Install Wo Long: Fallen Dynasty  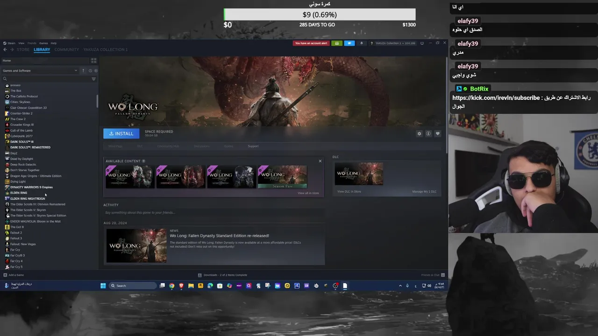pyautogui.click(x=121, y=133)
